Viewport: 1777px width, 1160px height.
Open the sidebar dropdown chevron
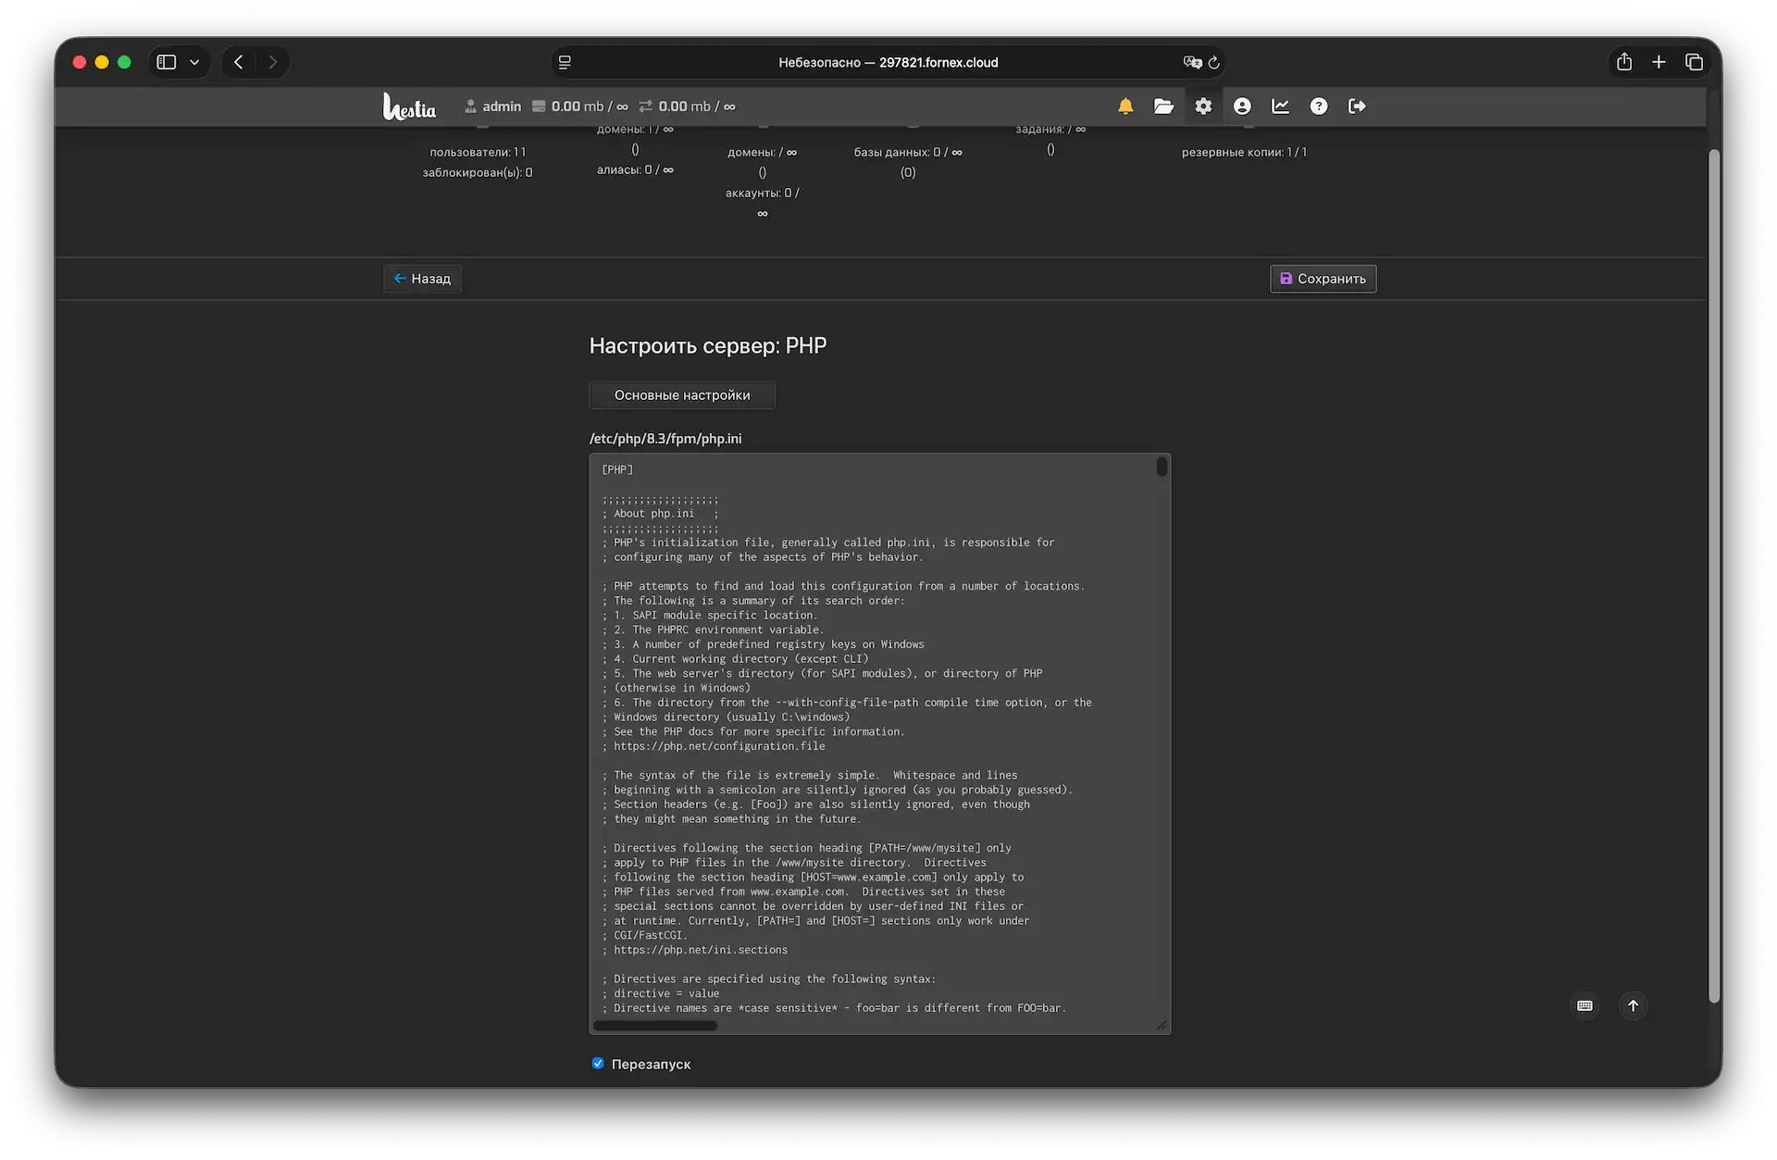tap(194, 62)
